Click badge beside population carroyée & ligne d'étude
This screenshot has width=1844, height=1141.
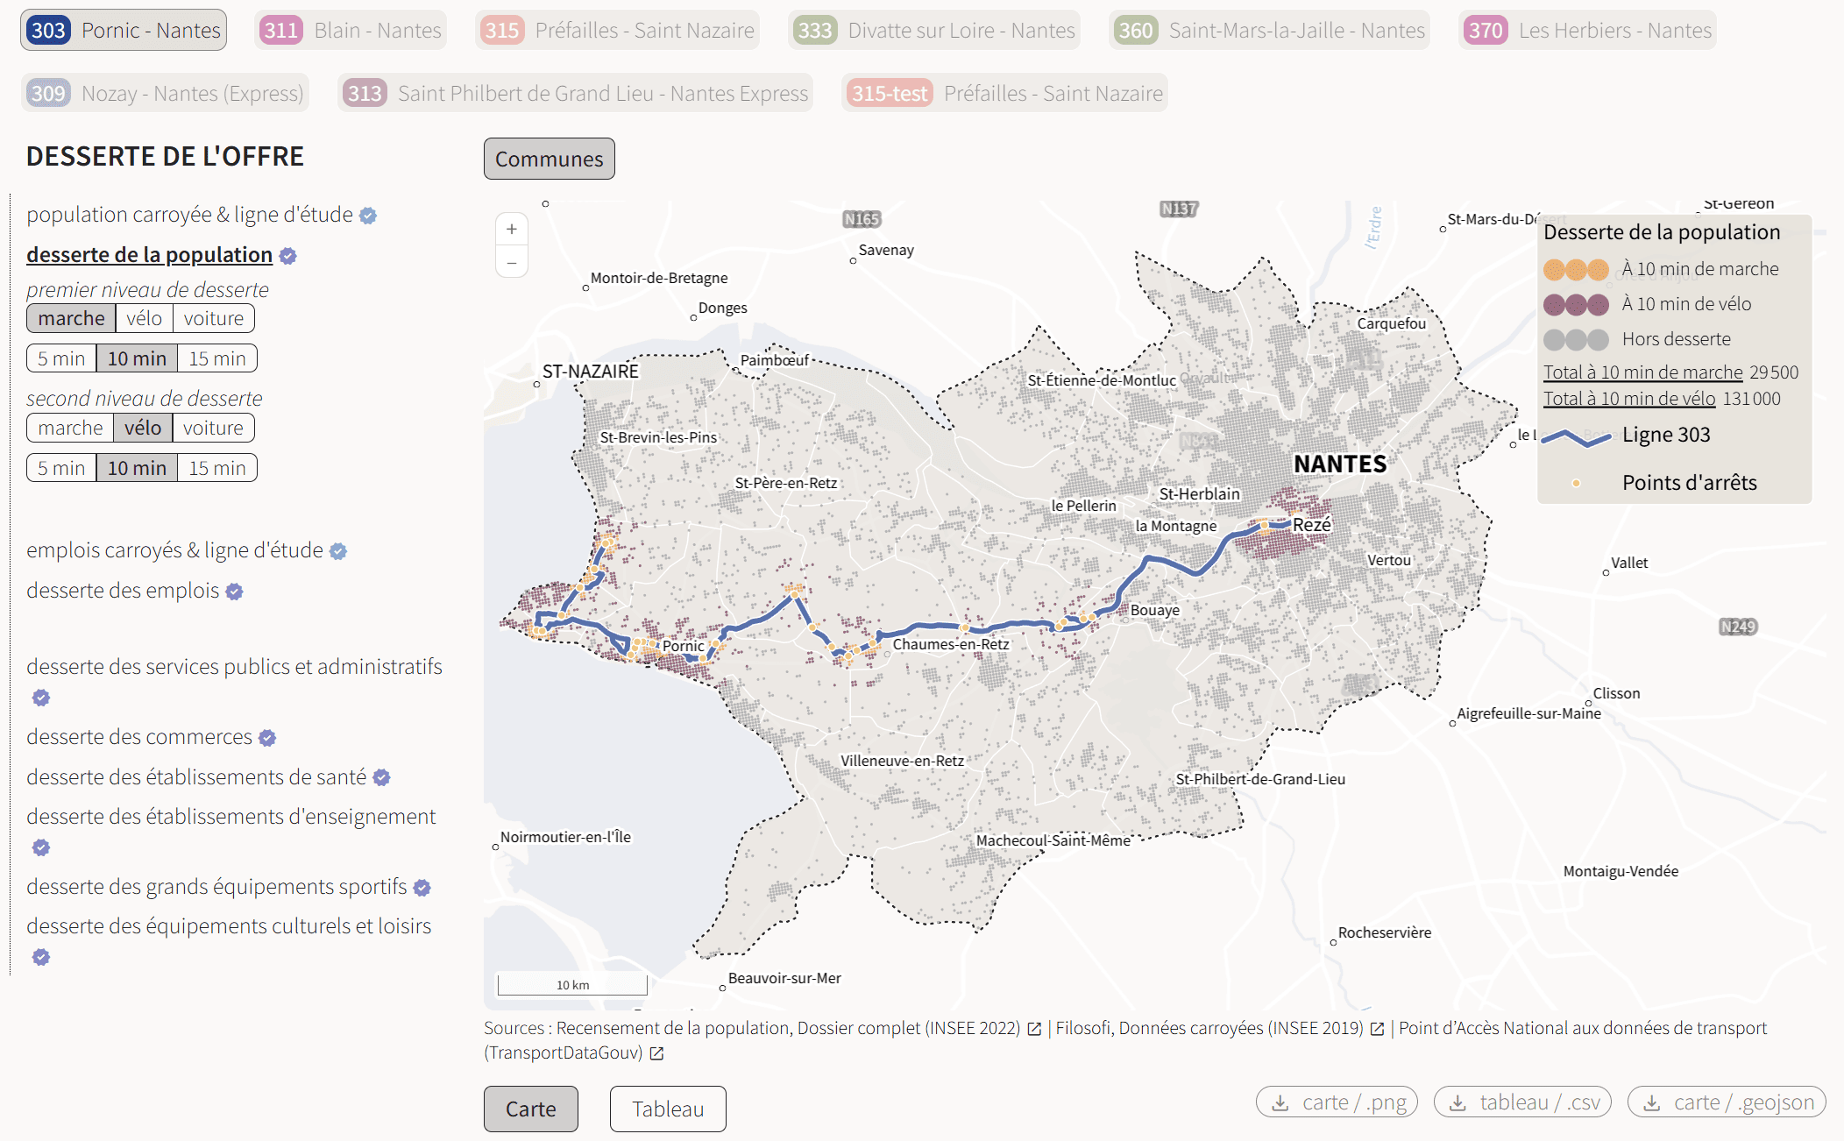pyautogui.click(x=368, y=216)
